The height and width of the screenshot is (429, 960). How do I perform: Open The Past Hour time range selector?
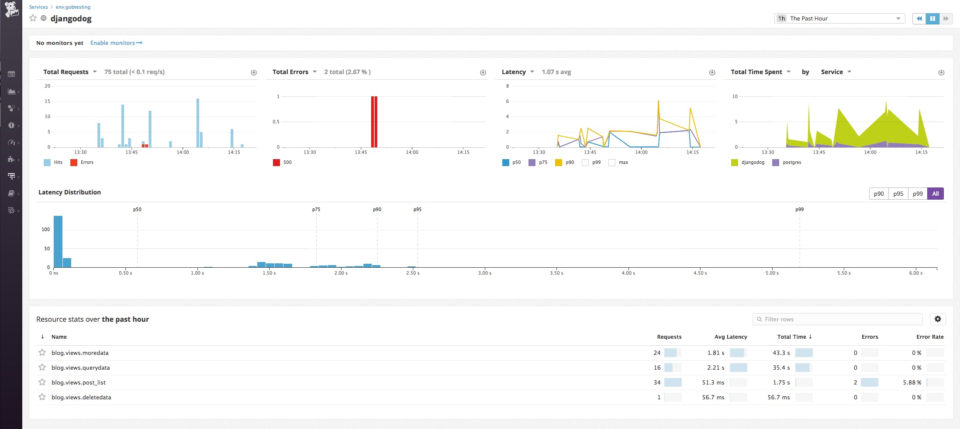pos(839,18)
